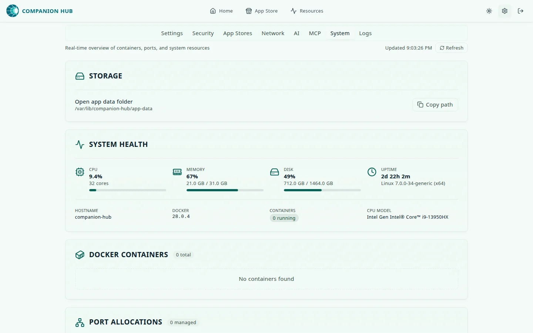Click the '0 running' containers badge
Image resolution: width=533 pixels, height=333 pixels.
click(284, 218)
